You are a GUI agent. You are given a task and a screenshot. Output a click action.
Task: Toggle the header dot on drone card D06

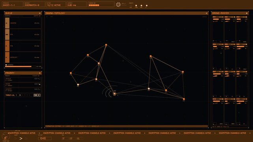pyautogui.click(x=246, y=44)
